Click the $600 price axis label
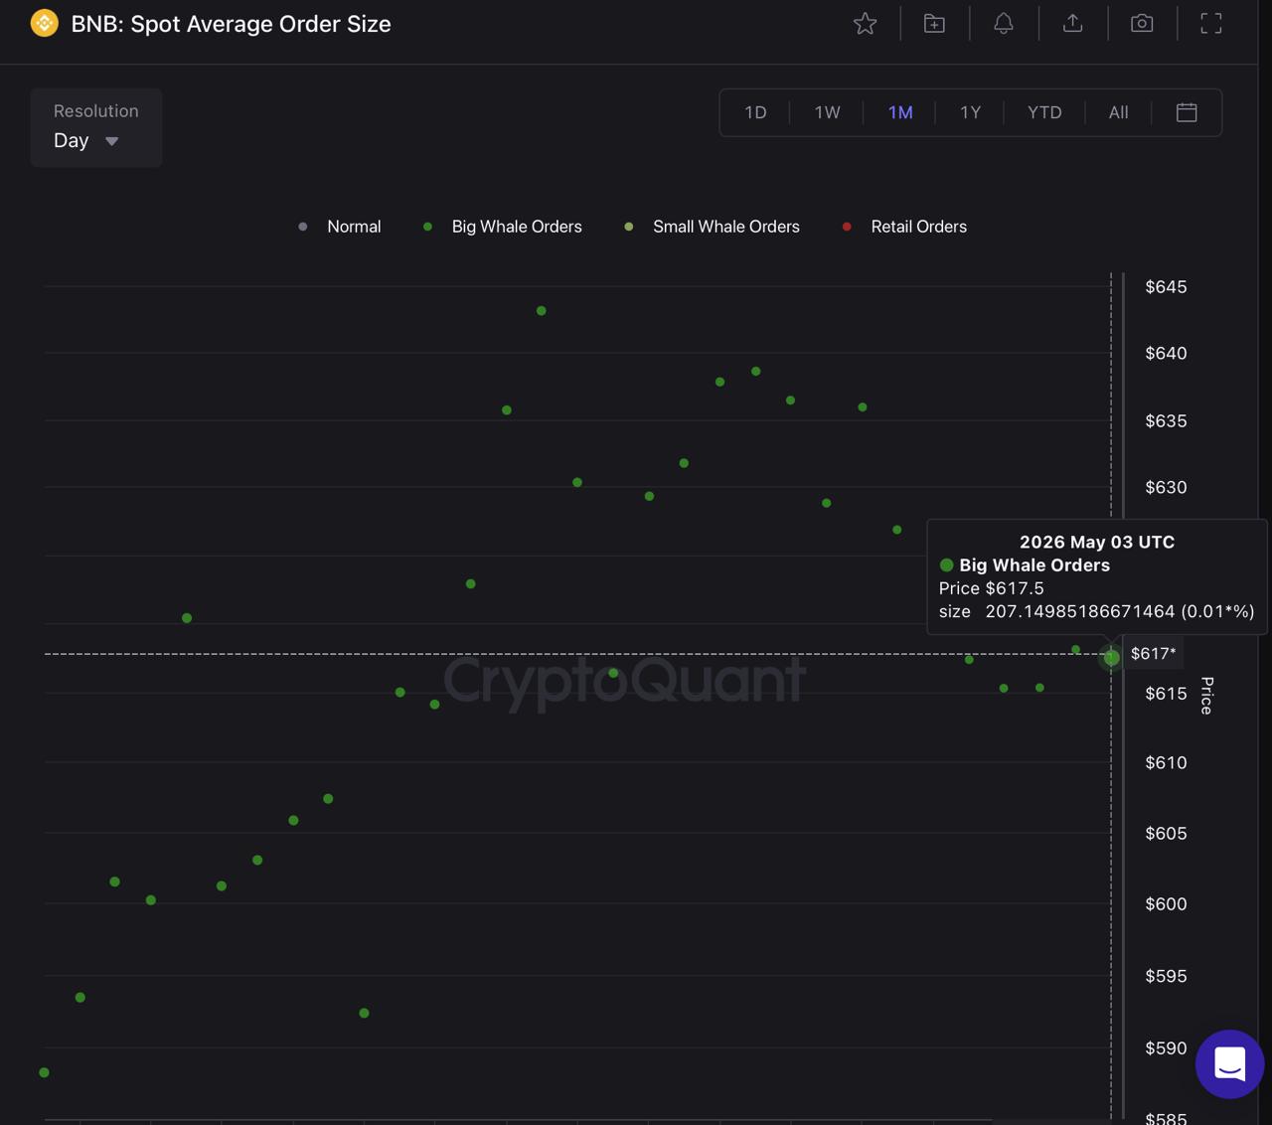1272x1125 pixels. coord(1166,903)
